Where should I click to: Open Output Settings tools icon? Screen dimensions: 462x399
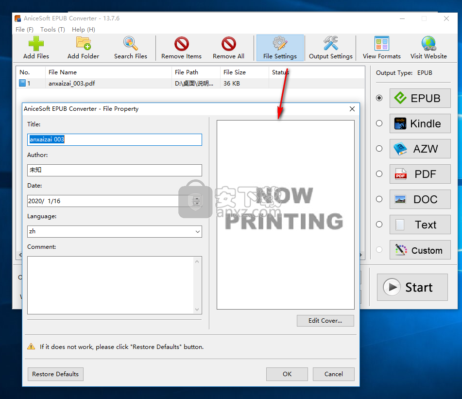click(330, 43)
